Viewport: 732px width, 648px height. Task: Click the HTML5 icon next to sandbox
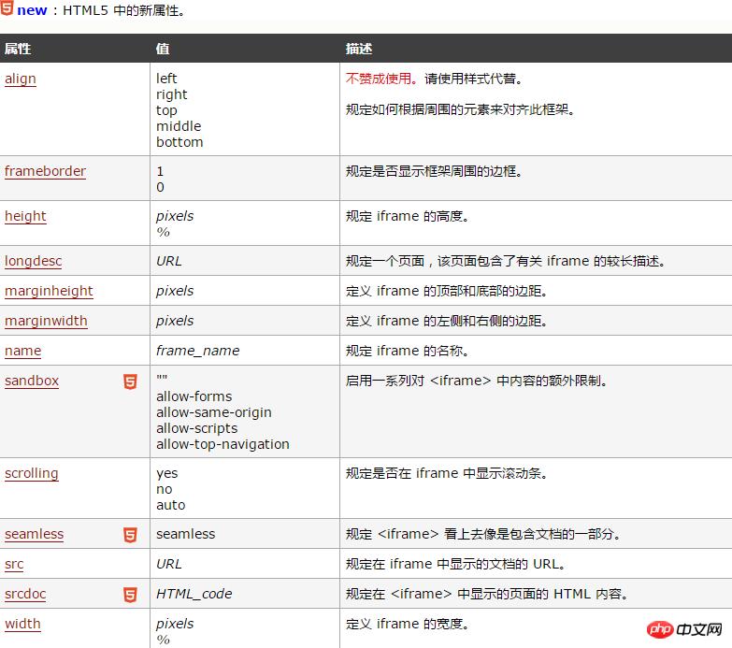[x=130, y=382]
